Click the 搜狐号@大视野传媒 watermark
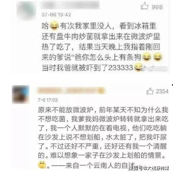Screen dimensions: 173x173 click(x=149, y=168)
